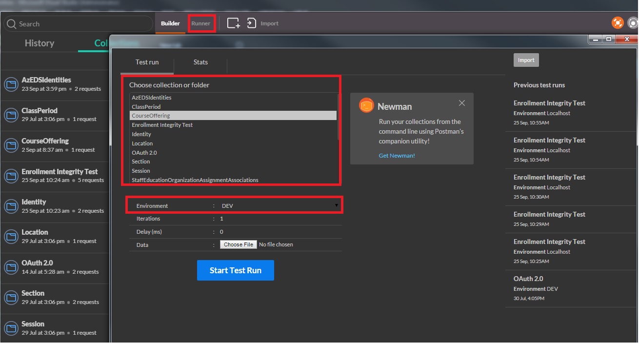Open the Session collection folder icon
The image size is (639, 344).
point(11,328)
